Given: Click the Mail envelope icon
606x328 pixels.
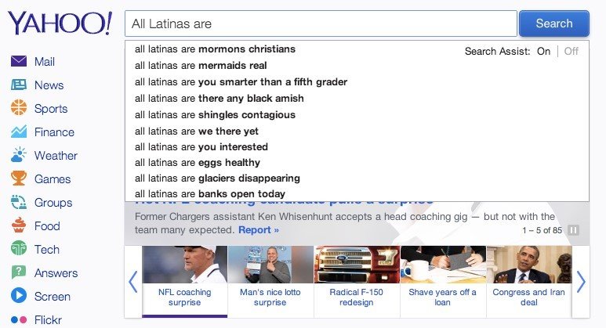Looking at the screenshot, I should coord(19,62).
